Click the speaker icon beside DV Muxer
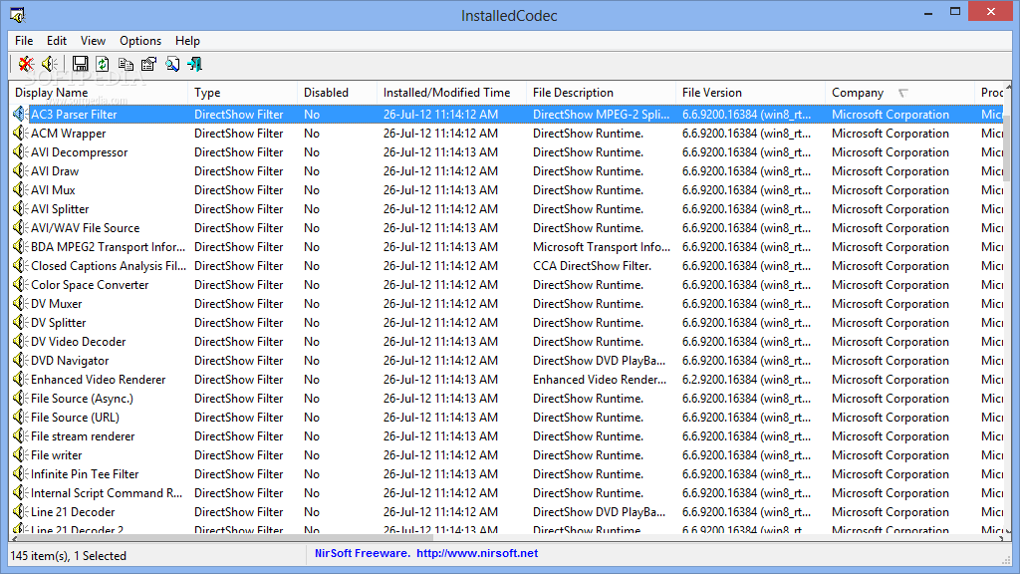Screen dimensions: 1020x574 click(20, 303)
